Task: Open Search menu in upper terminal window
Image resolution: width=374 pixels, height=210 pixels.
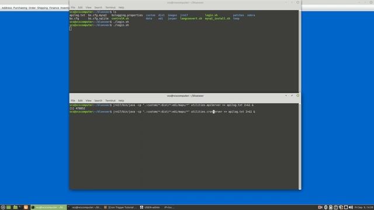Action: click(x=98, y=8)
